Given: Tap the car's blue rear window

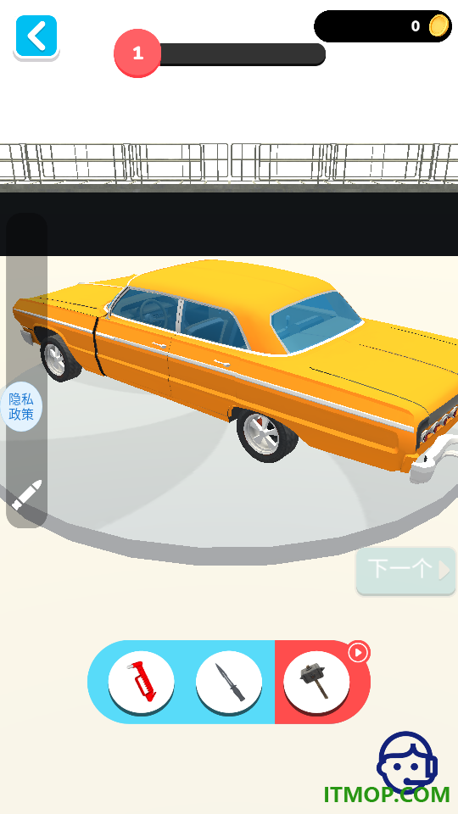Looking at the screenshot, I should (x=316, y=321).
